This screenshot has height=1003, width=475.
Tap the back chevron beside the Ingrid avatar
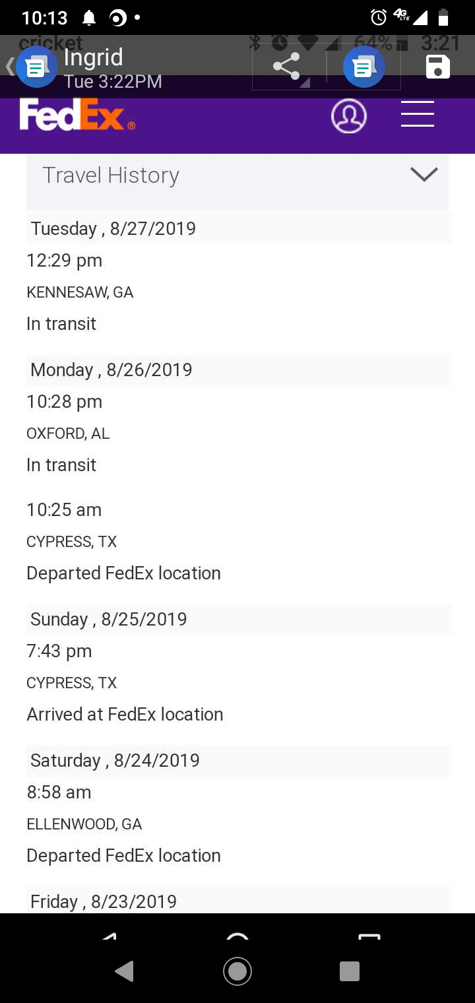[9, 67]
